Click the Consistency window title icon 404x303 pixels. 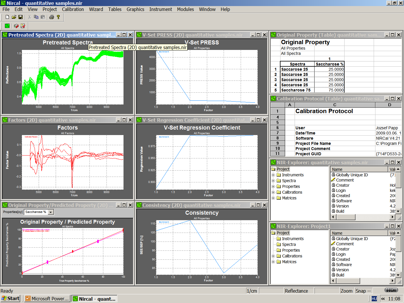[x=139, y=205]
